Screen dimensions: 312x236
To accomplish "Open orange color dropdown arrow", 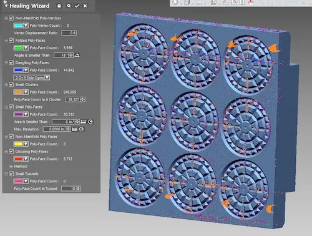I will (26, 92).
